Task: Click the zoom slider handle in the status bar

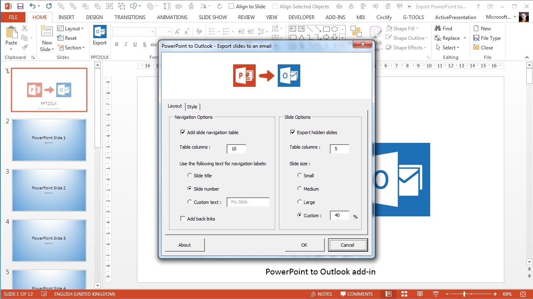Action: [464, 294]
